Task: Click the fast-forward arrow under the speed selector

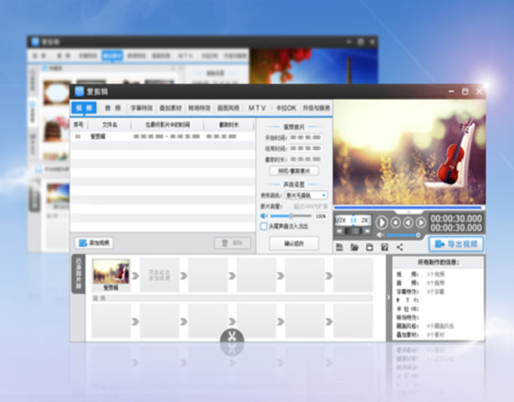Action: coord(368,231)
